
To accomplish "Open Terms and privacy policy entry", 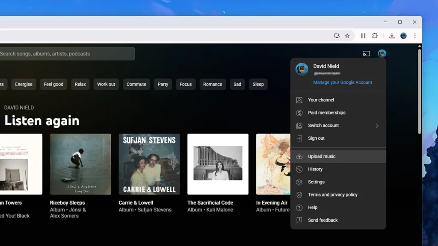I will (x=338, y=195).
